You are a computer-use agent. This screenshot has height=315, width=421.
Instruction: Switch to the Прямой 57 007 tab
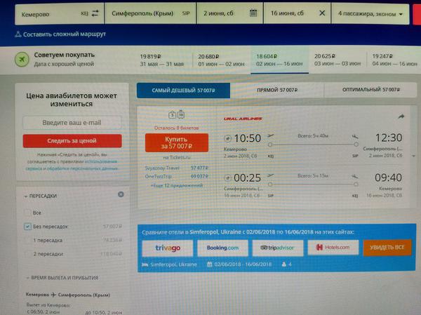(x=271, y=91)
